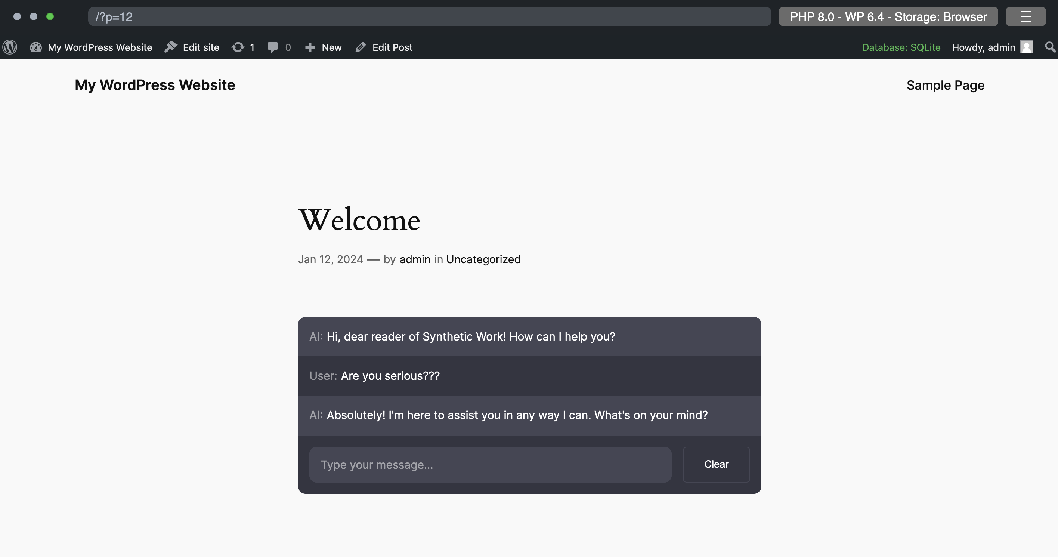1058x557 pixels.
Task: Click the plus icon for New
Action: [310, 47]
